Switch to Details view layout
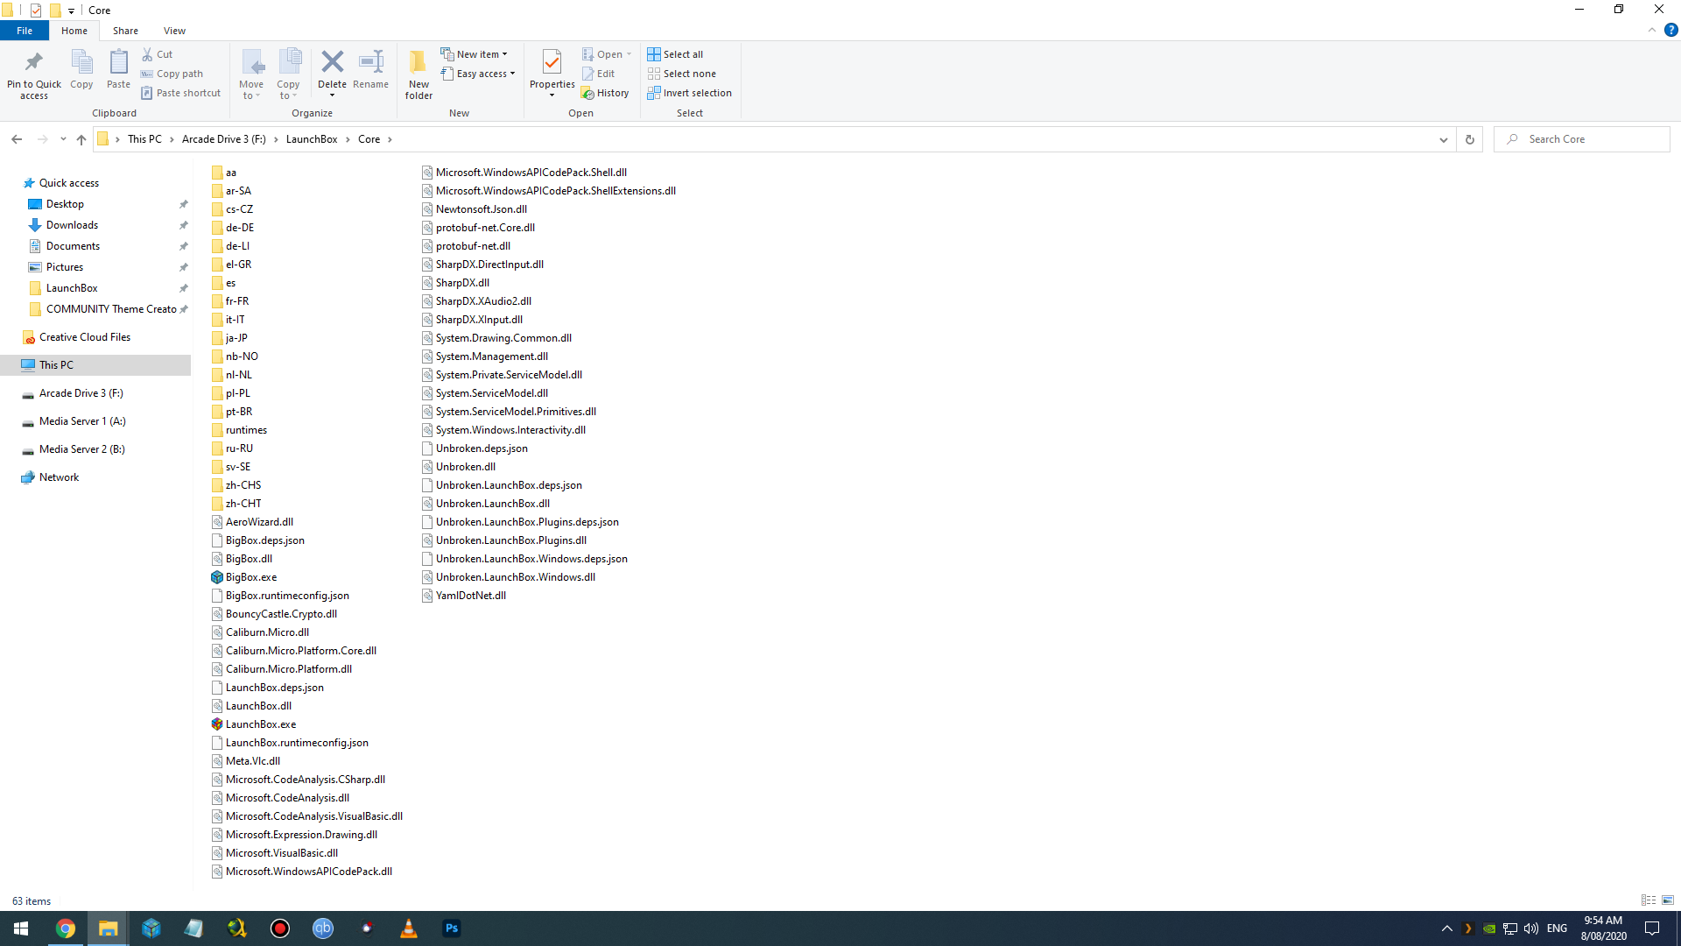Screen dimensions: 1681x946 pyautogui.click(x=1649, y=900)
